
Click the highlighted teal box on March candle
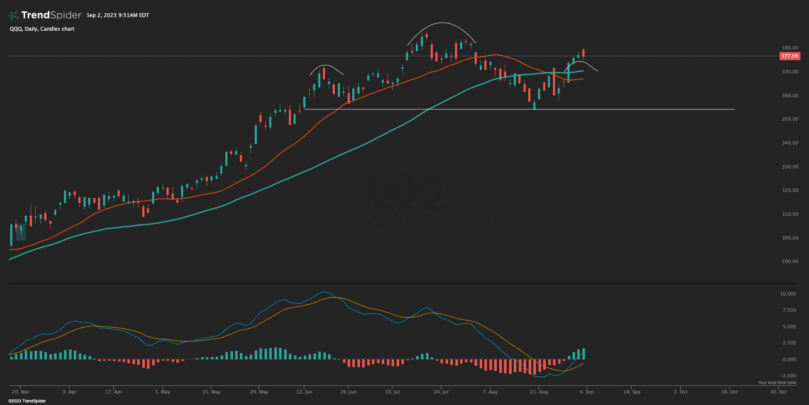pos(21,232)
